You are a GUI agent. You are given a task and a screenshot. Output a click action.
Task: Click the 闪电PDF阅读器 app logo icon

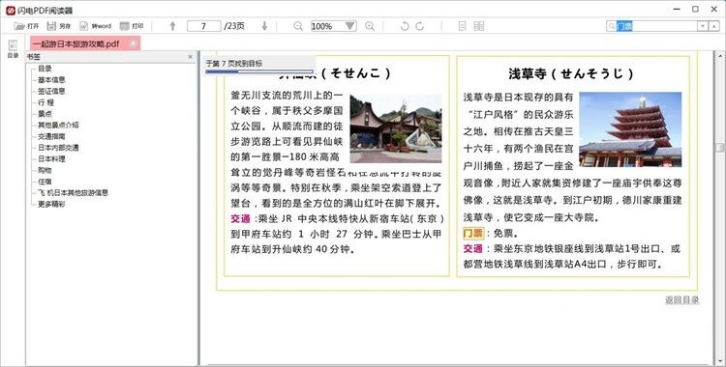[x=11, y=11]
